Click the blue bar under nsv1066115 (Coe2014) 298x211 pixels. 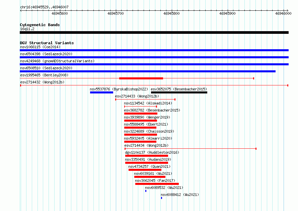click(x=154, y=50)
